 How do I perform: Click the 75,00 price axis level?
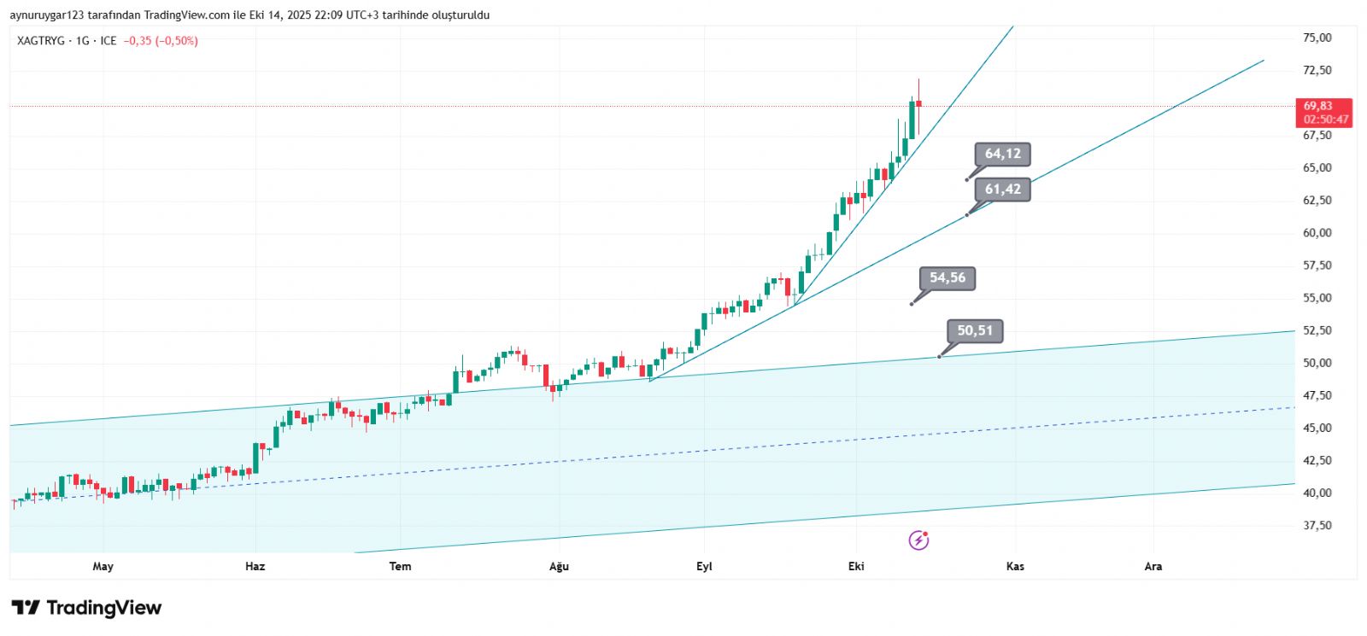point(1317,38)
